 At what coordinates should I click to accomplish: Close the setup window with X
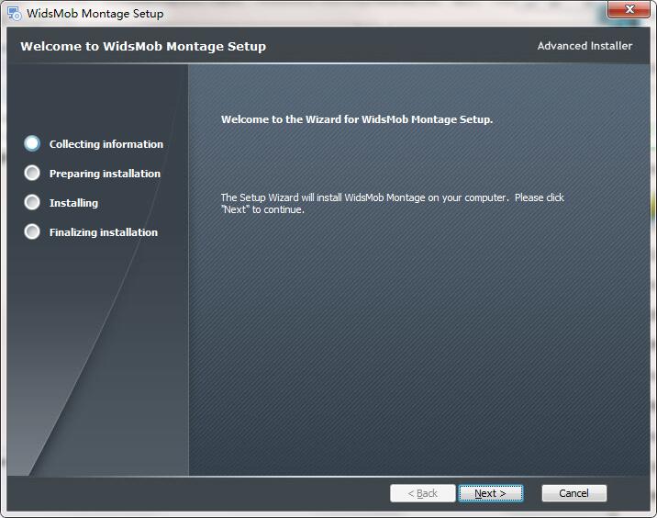(x=629, y=9)
